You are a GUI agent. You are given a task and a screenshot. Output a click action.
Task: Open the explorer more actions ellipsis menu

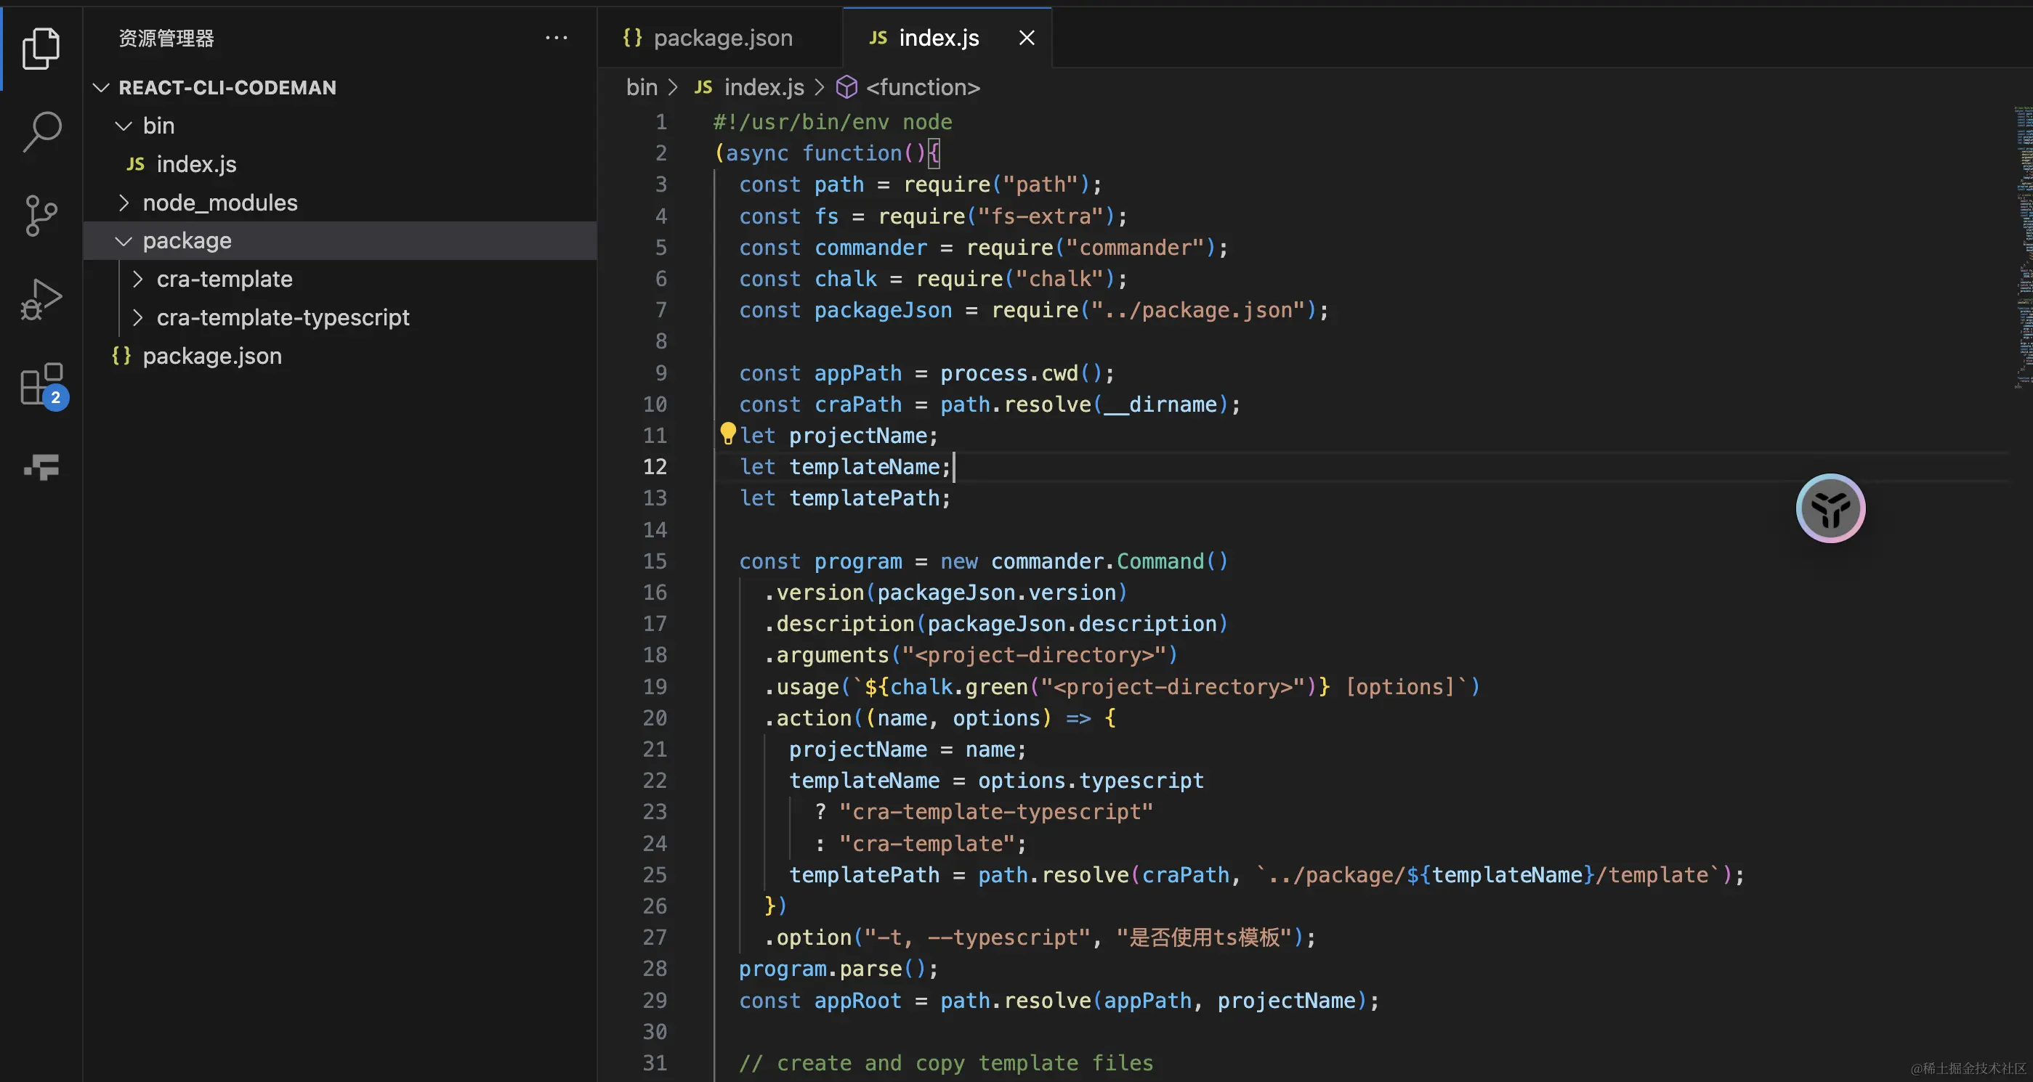click(x=557, y=38)
